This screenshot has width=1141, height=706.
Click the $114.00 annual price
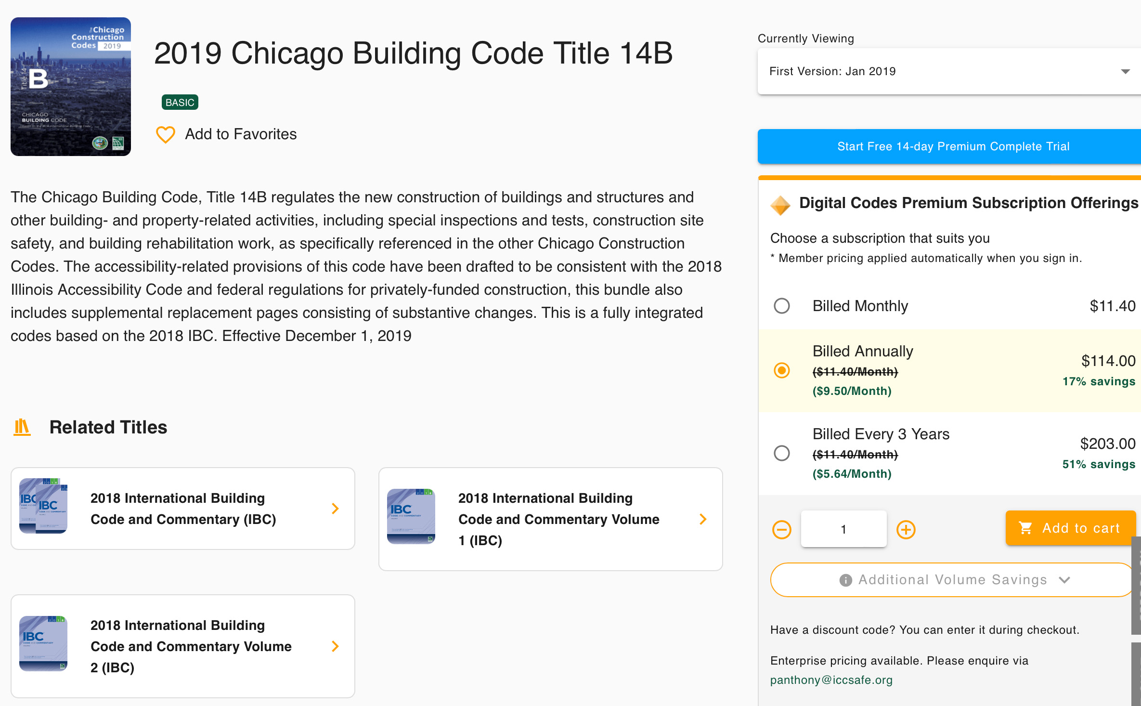click(1108, 361)
